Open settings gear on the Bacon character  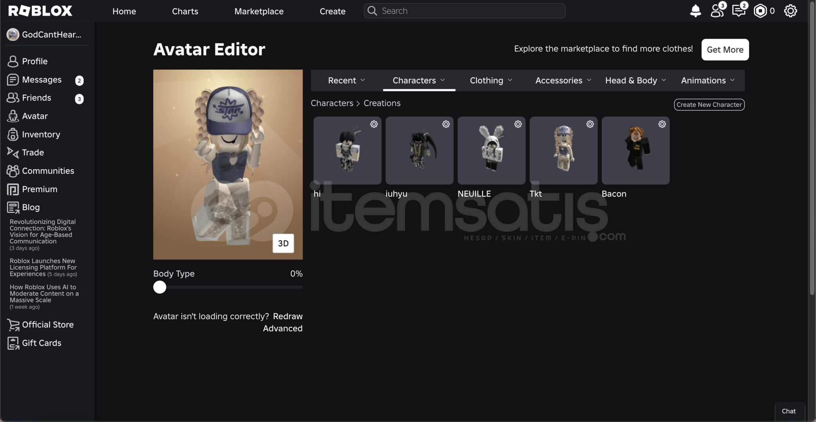(662, 124)
